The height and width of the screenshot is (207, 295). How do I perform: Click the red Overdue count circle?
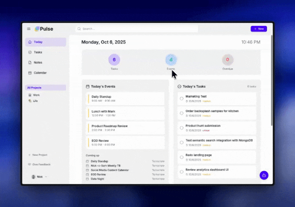pos(228,60)
